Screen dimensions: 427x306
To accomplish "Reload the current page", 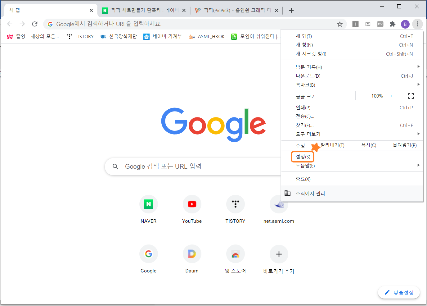I will 35,24.
